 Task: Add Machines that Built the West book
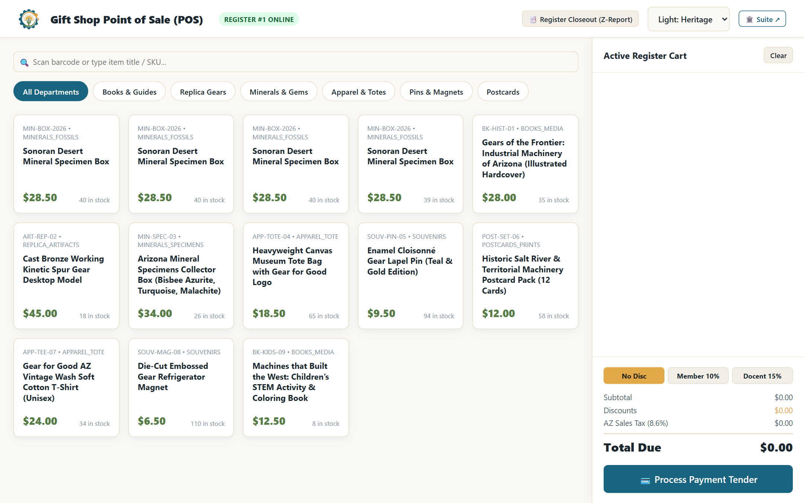tap(296, 387)
